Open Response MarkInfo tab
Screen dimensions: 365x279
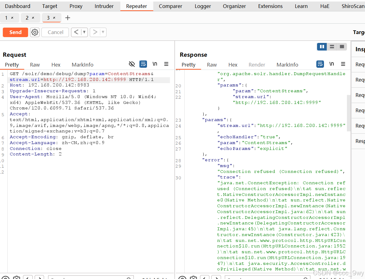pos(287,65)
